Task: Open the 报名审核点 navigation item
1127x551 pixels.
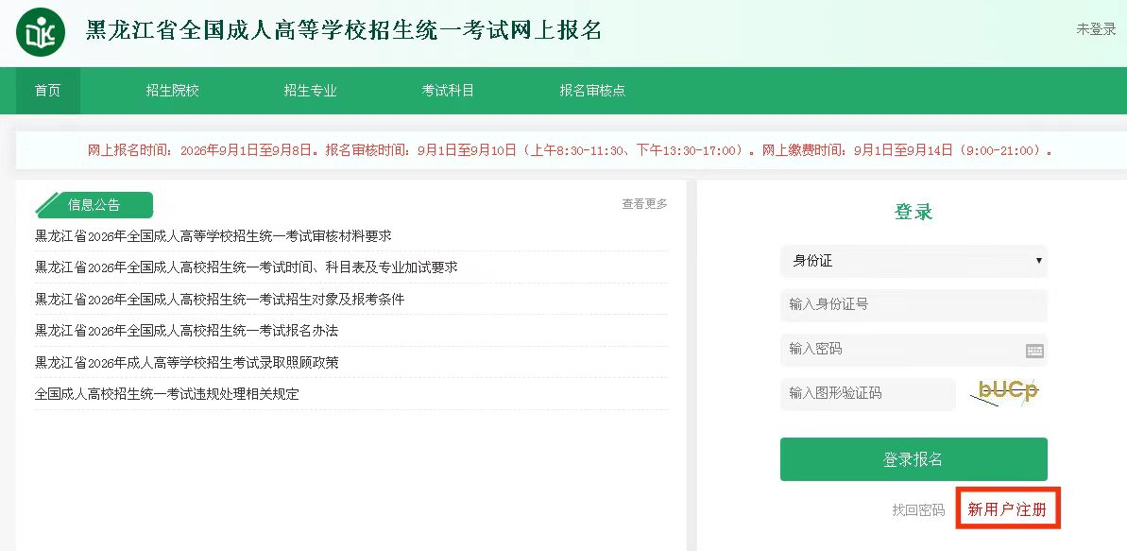Action: (x=592, y=91)
